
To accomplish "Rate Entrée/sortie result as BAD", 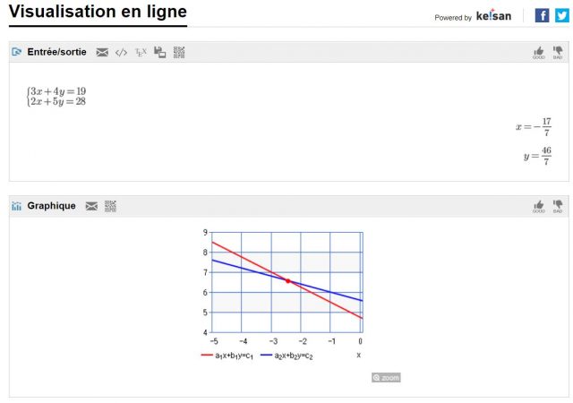I will 558,53.
